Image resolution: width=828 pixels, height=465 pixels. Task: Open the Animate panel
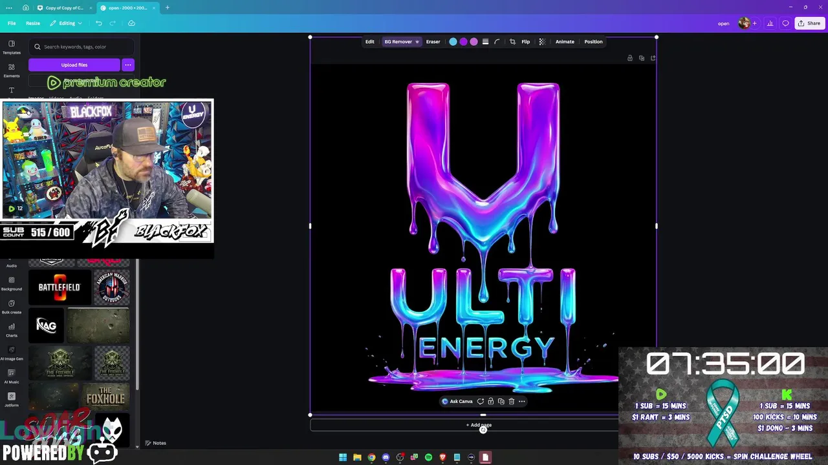pyautogui.click(x=565, y=42)
